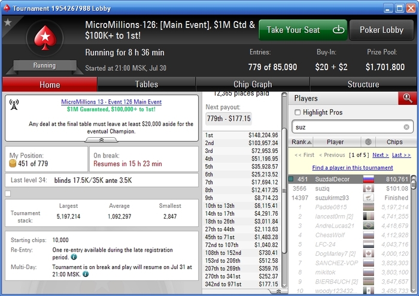Screen dimensions: 419x296
Task: Click the globe country column header
Action: (368, 142)
